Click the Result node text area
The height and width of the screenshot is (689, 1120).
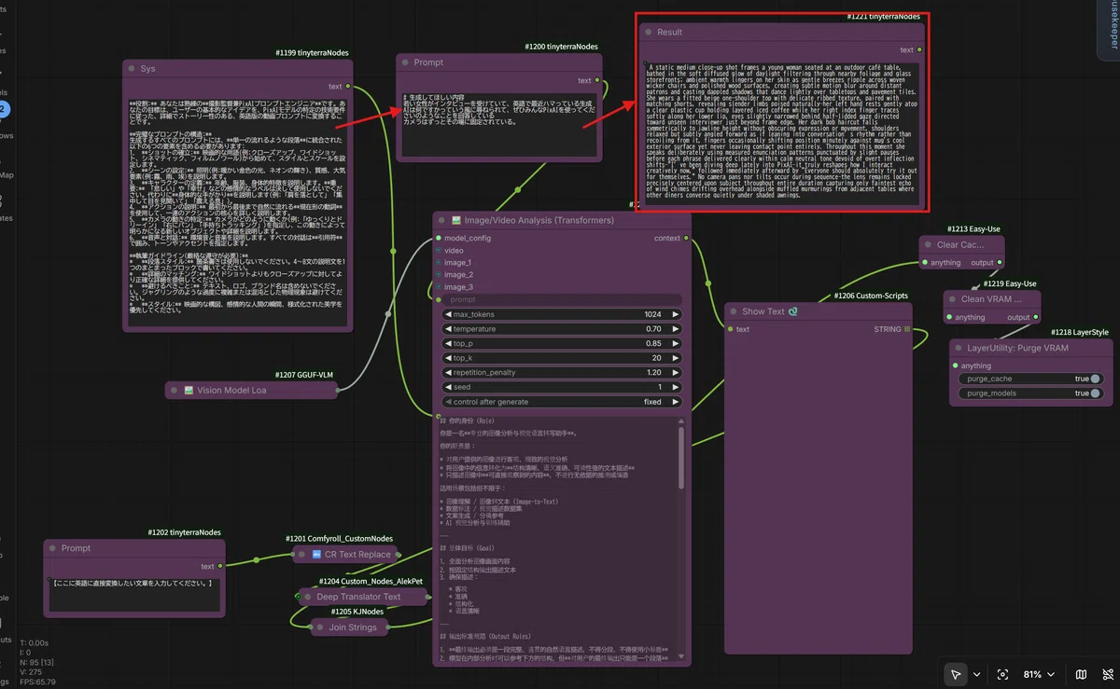click(780, 135)
